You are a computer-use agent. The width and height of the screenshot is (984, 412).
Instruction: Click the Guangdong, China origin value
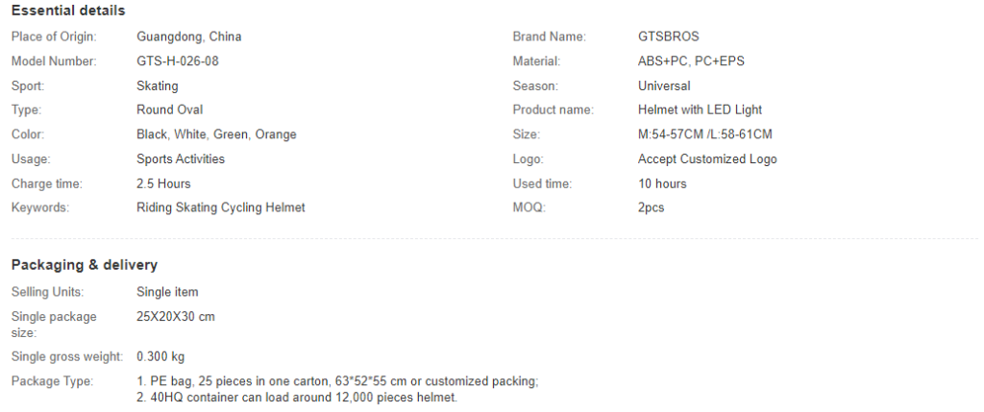click(189, 37)
